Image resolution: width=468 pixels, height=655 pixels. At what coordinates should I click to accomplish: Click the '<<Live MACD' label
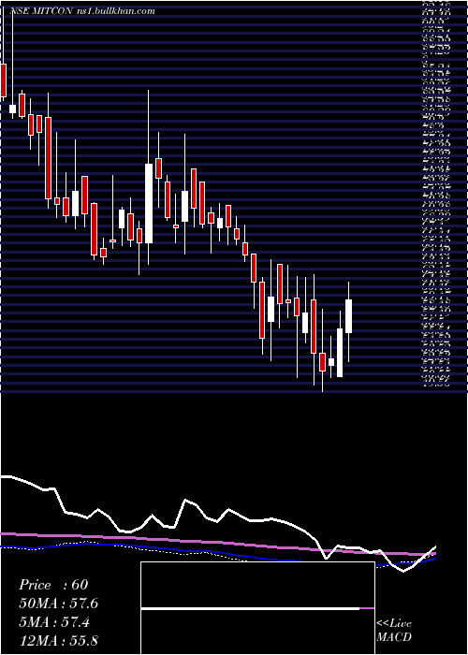[x=394, y=631]
